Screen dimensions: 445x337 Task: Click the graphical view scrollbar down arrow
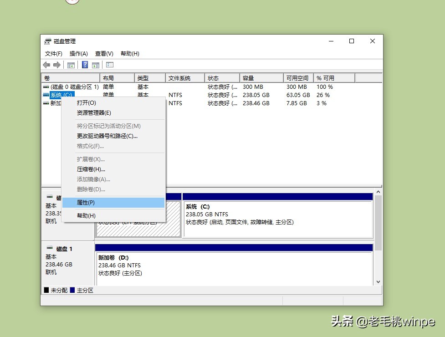coord(379,281)
